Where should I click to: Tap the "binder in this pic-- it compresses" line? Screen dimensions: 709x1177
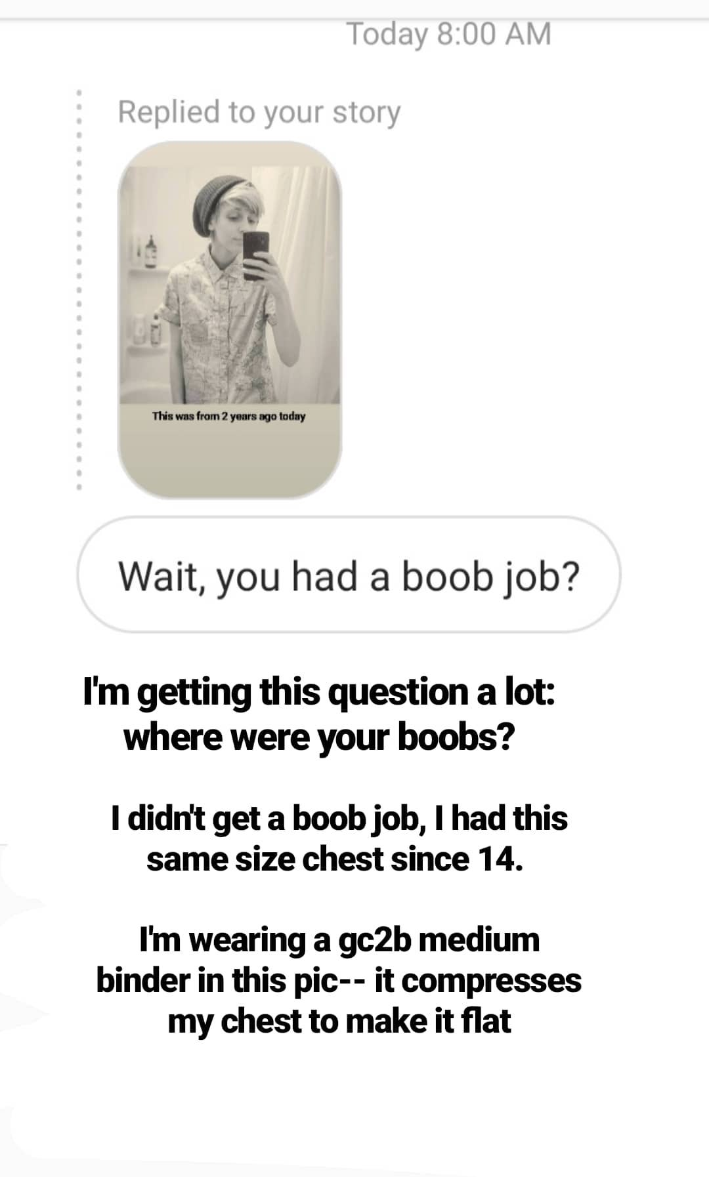[x=339, y=981]
